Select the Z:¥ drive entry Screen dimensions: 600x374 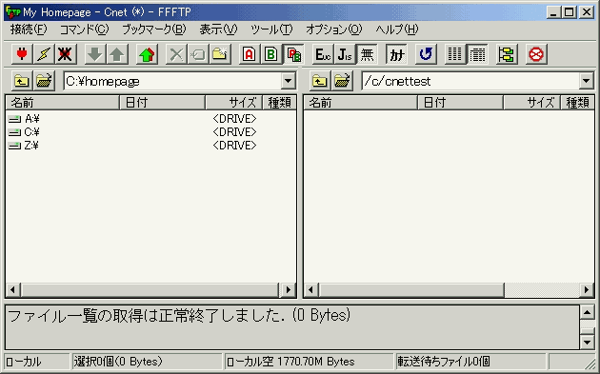pyautogui.click(x=24, y=146)
